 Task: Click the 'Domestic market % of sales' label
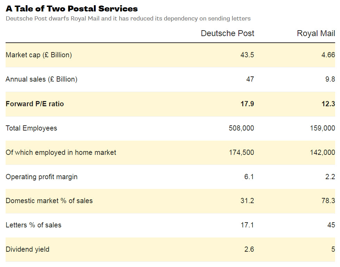49,201
